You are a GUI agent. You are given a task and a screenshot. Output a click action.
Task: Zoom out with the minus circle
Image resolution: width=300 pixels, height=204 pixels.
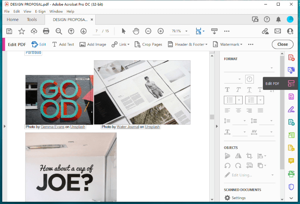coord(148,31)
